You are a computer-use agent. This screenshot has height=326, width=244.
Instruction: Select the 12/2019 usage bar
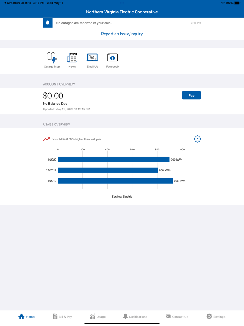(108, 170)
